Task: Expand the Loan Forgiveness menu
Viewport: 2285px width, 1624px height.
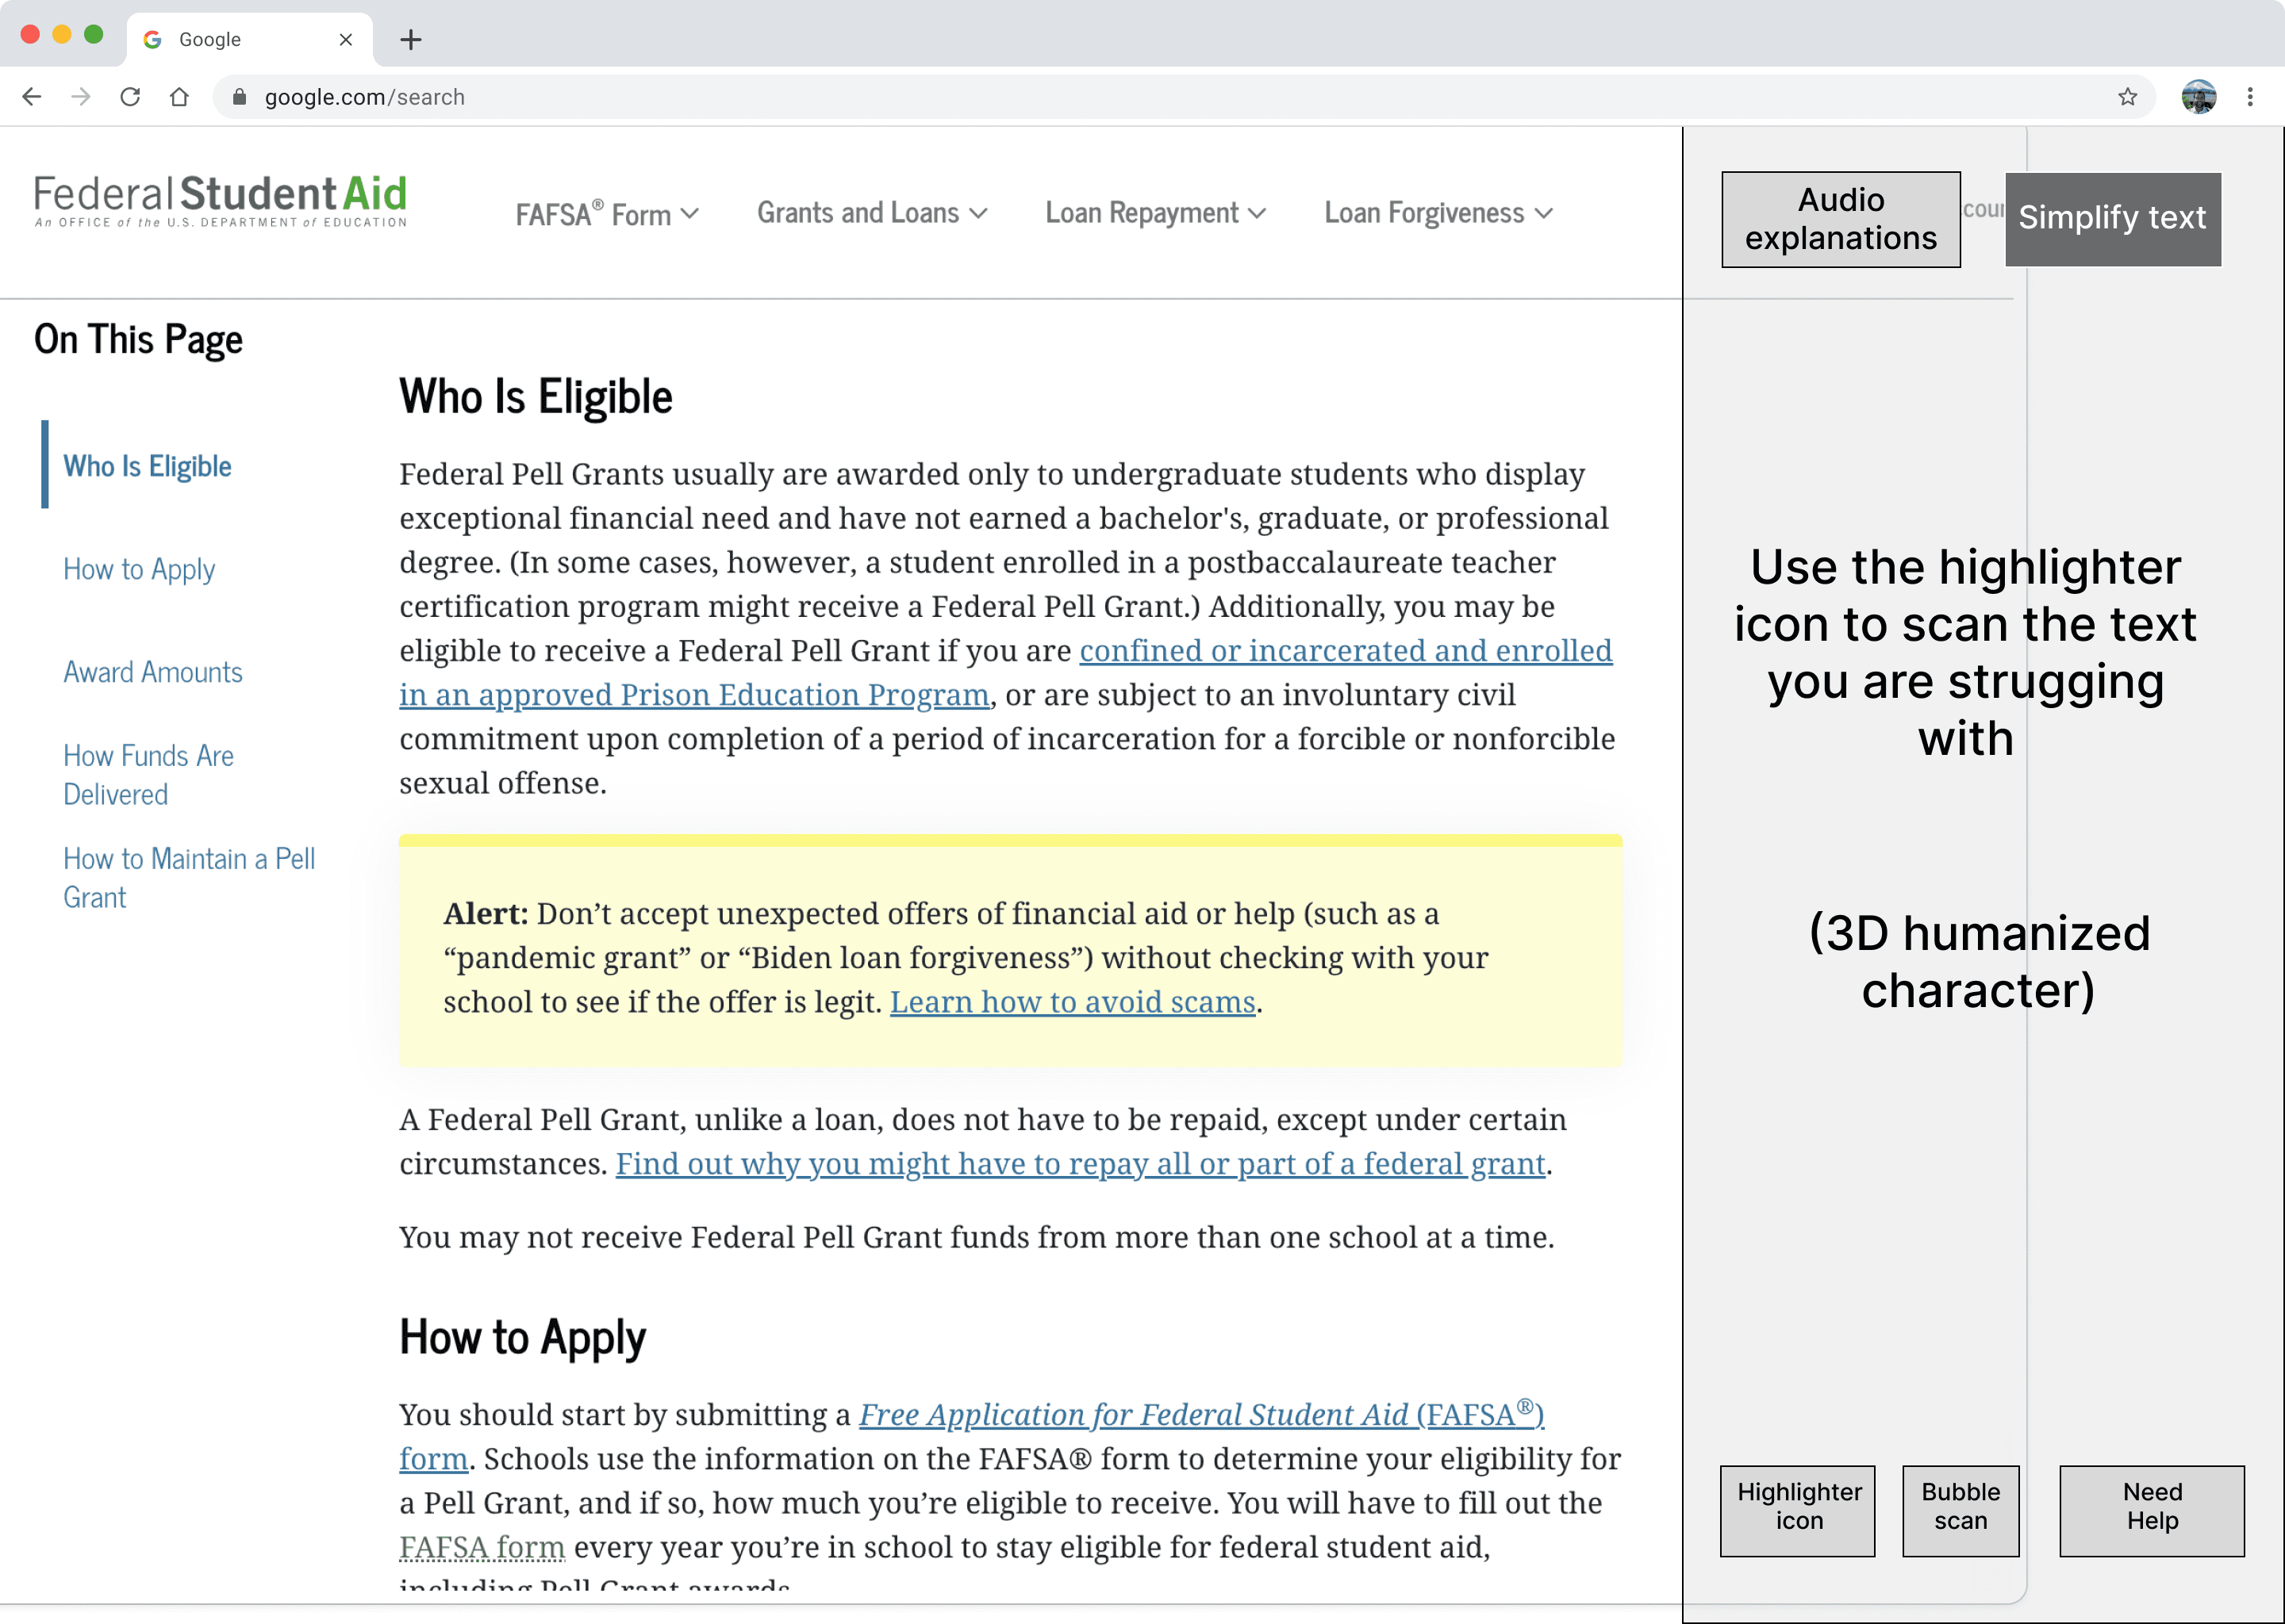Action: tap(1438, 213)
